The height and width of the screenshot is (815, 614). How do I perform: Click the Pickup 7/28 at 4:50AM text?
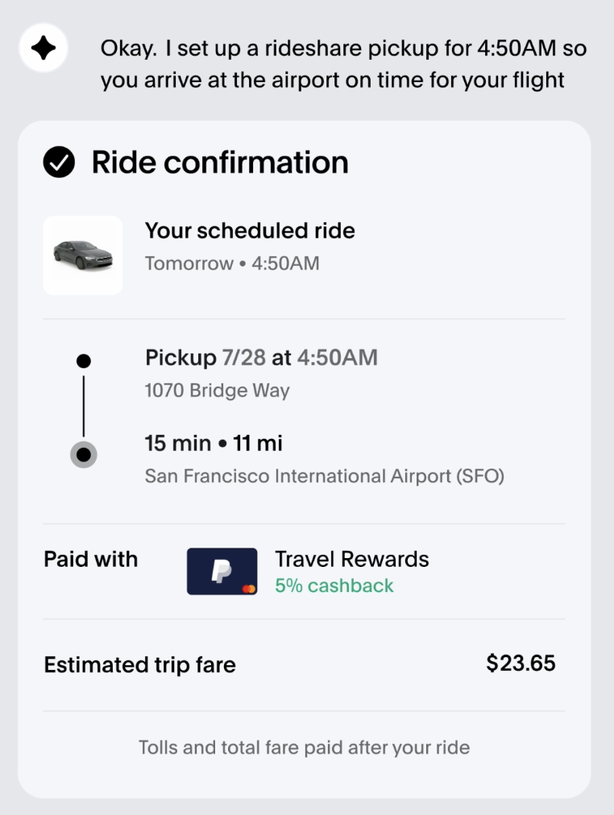click(261, 358)
